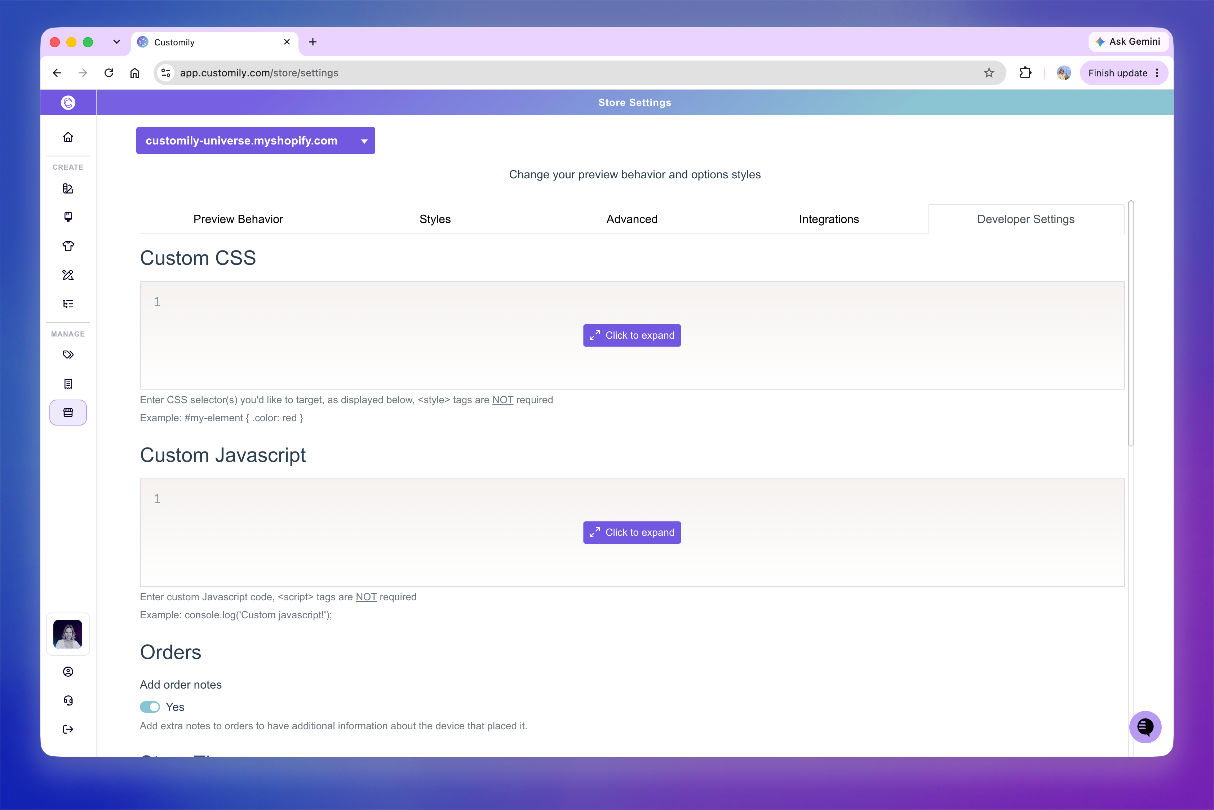Click the address bar URL field

click(x=580, y=73)
